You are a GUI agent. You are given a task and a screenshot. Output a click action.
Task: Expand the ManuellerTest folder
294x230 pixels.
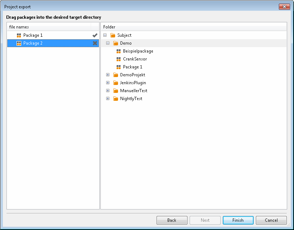coord(108,90)
